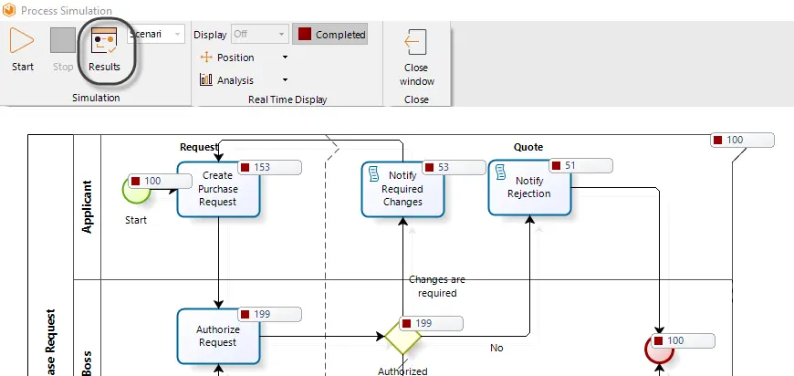Open the Scenario dropdown
The image size is (794, 376).
[x=156, y=35]
